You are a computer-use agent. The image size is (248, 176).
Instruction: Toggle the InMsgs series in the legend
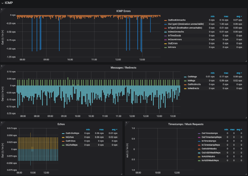click(x=191, y=81)
